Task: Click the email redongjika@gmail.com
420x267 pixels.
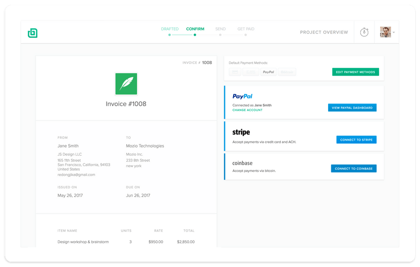Action: pyautogui.click(x=76, y=174)
